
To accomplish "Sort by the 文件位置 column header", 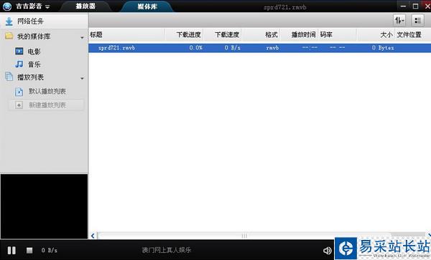I will (409, 35).
